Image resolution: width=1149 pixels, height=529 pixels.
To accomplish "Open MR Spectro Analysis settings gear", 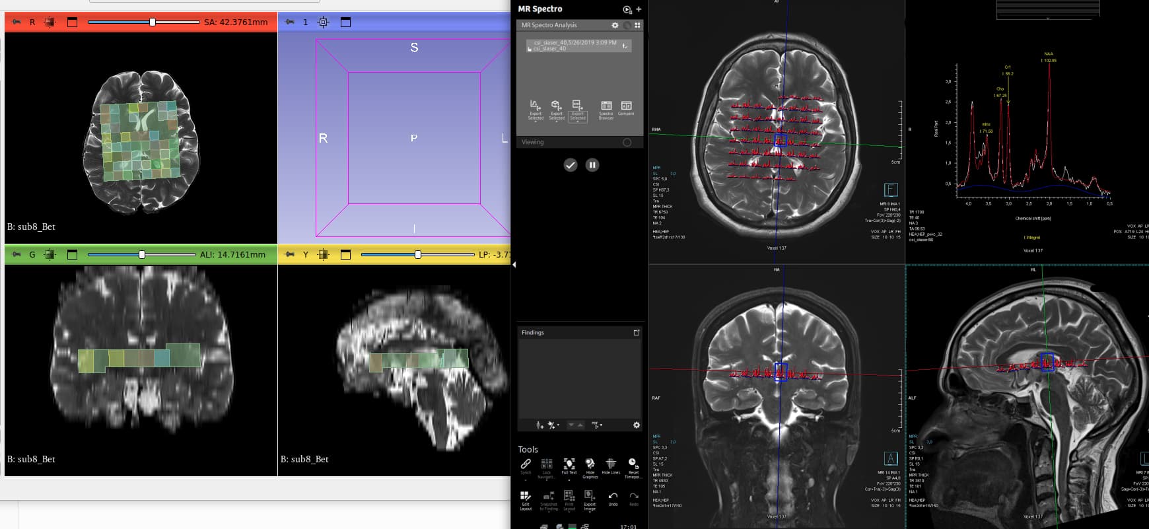I will point(615,25).
